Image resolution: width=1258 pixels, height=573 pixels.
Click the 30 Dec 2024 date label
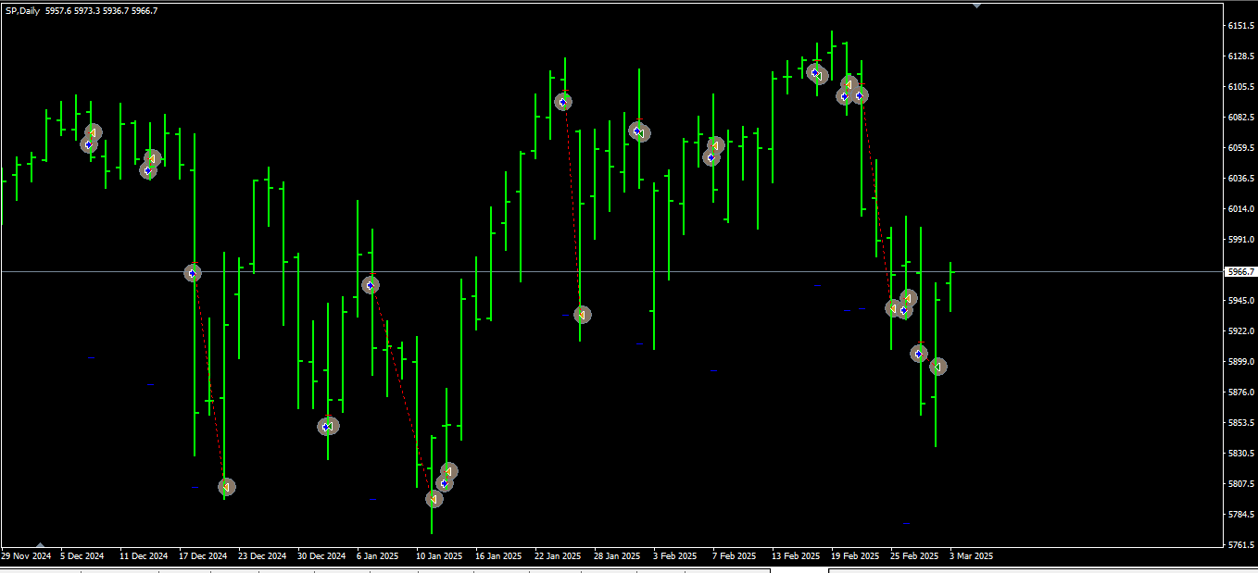pyautogui.click(x=321, y=556)
